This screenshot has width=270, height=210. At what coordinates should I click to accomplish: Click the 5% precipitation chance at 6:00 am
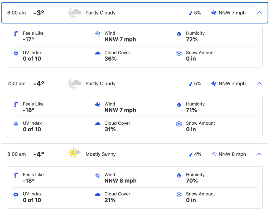tap(197, 13)
